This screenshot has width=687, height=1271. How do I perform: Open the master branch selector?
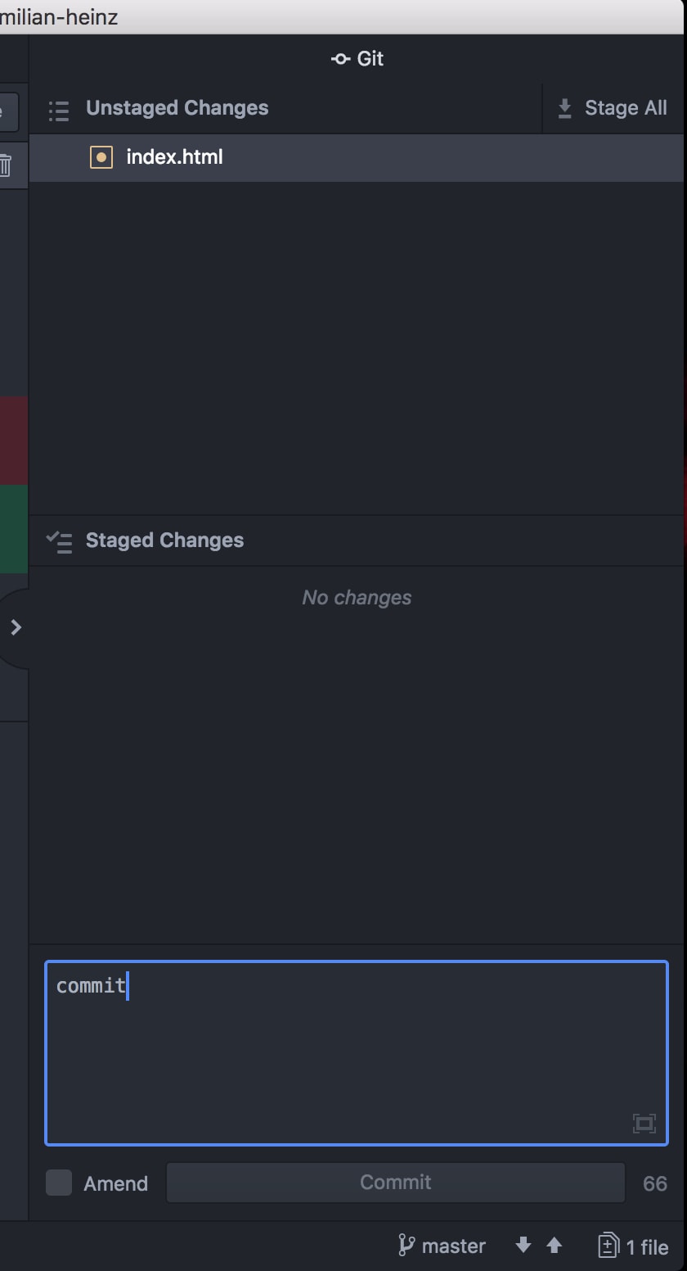(x=442, y=1246)
